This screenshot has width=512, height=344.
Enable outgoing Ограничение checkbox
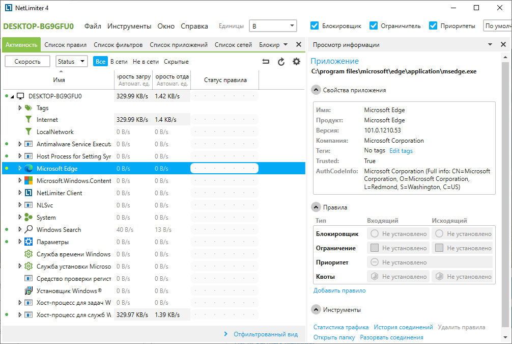point(439,248)
